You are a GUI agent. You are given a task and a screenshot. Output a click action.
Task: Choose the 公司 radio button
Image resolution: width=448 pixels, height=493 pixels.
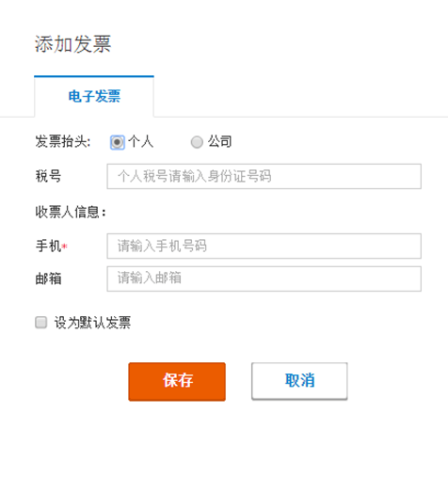click(x=197, y=142)
